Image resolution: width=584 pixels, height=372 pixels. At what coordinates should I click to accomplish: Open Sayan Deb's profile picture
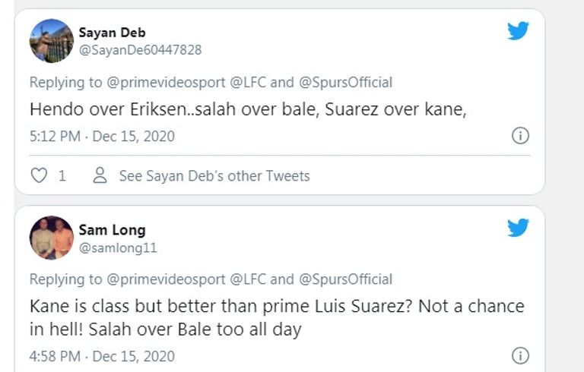point(52,41)
